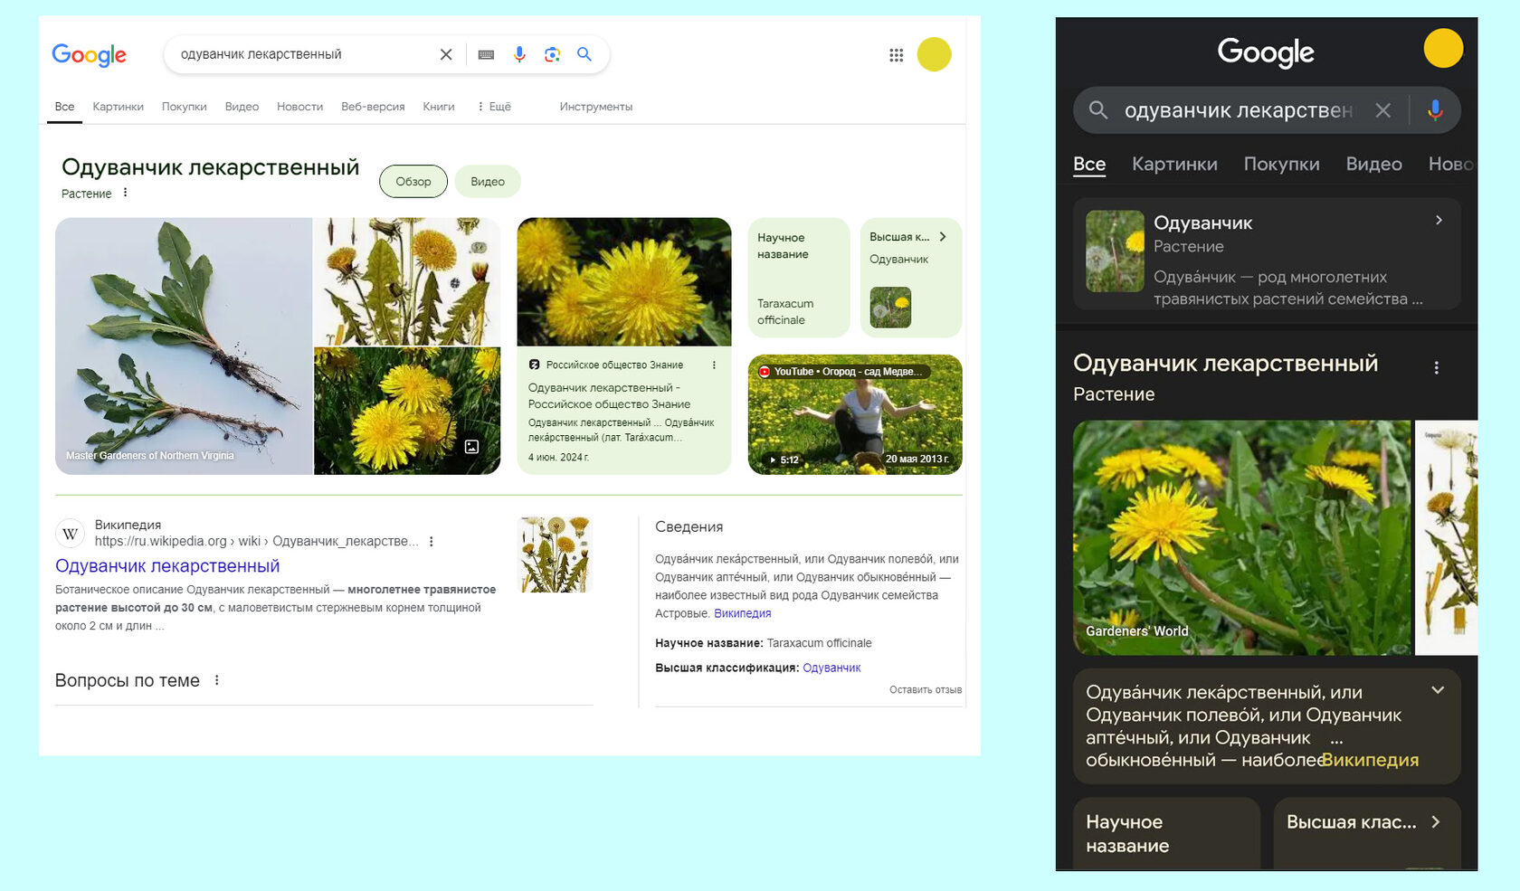Open the Google apps grid
The image size is (1520, 891).
pyautogui.click(x=896, y=54)
